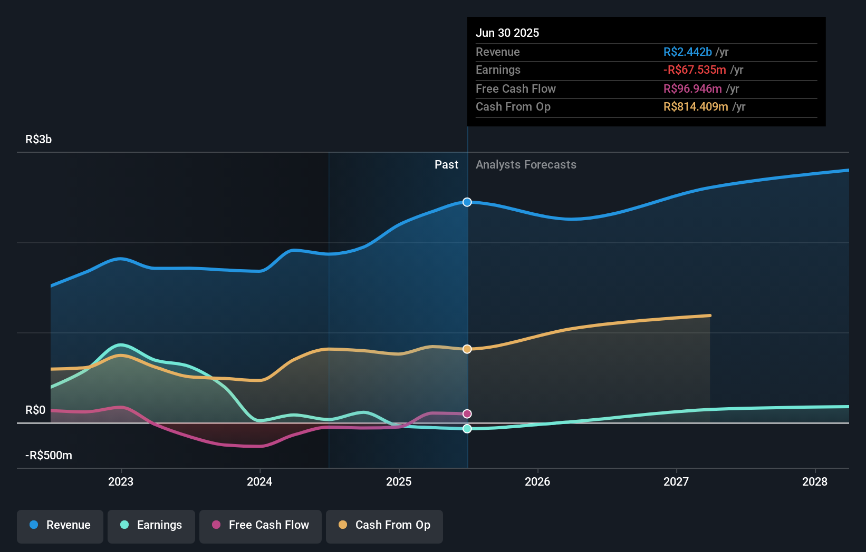Open the Earnings legend options
866x552 pixels.
tap(151, 525)
